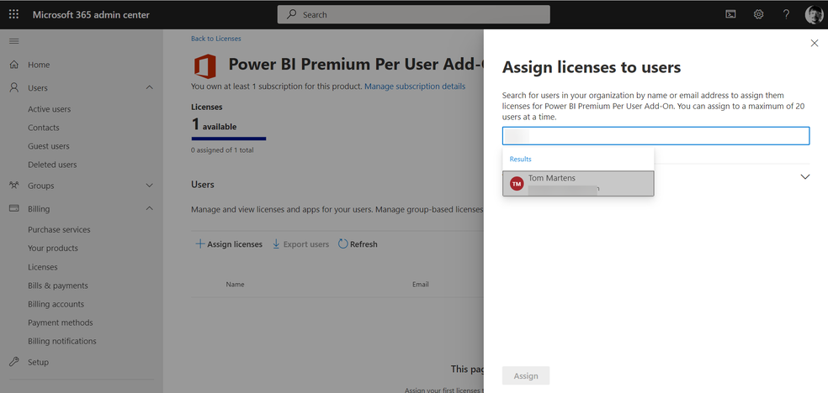828x393 pixels.
Task: Click the Name column header
Action: 235,285
